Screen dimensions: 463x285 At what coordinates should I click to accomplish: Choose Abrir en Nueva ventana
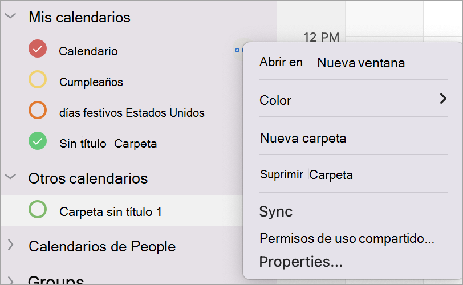pos(332,62)
